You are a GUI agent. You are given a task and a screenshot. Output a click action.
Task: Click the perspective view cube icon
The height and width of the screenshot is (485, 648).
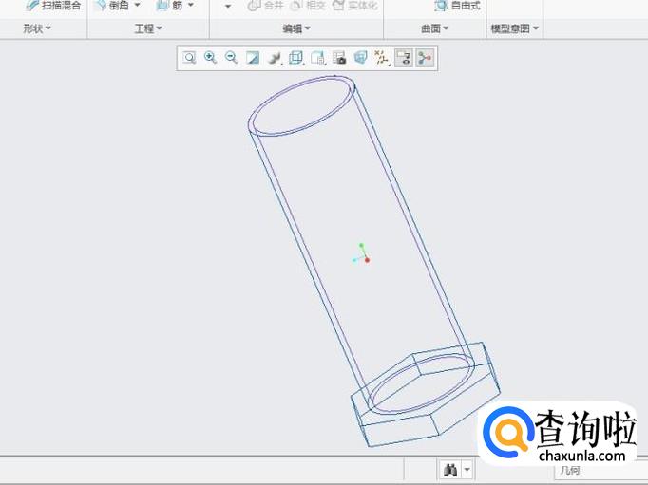pos(360,58)
